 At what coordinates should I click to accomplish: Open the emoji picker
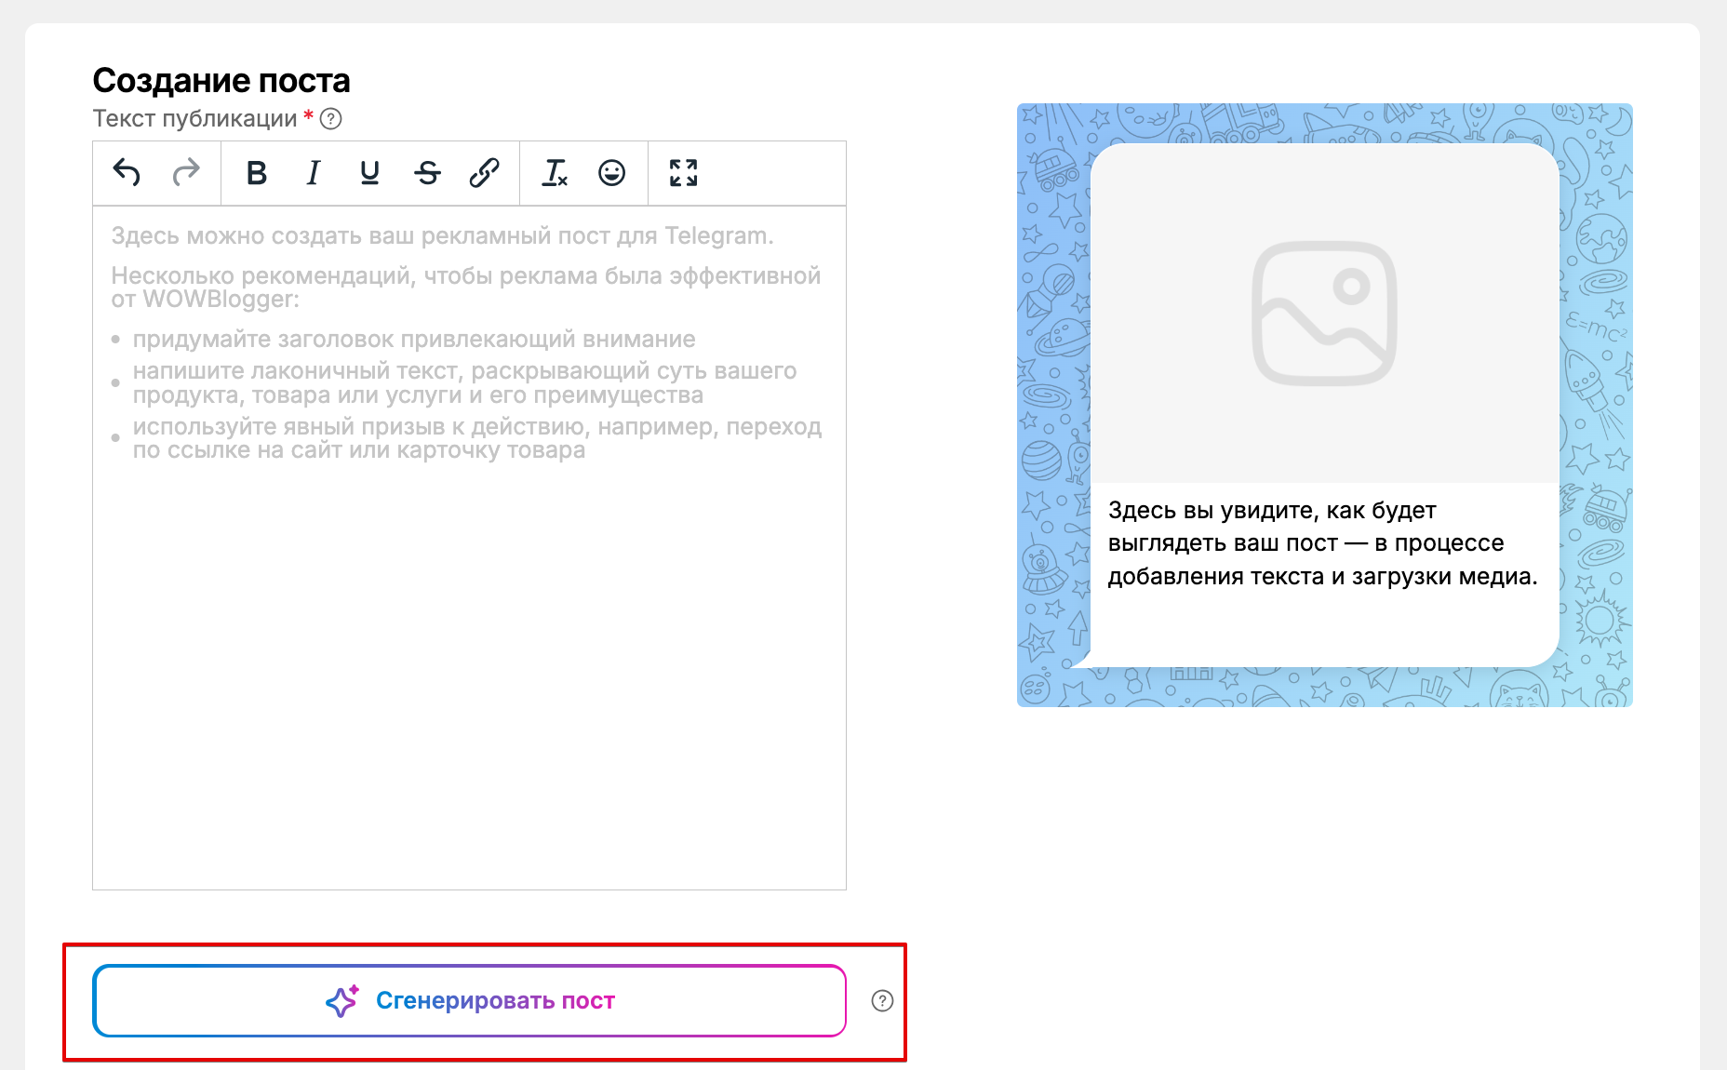(611, 173)
